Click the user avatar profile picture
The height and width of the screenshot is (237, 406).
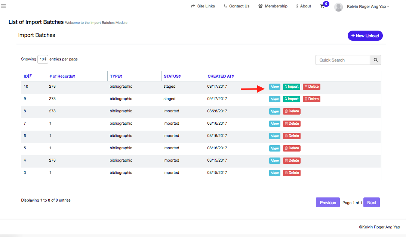click(x=338, y=7)
